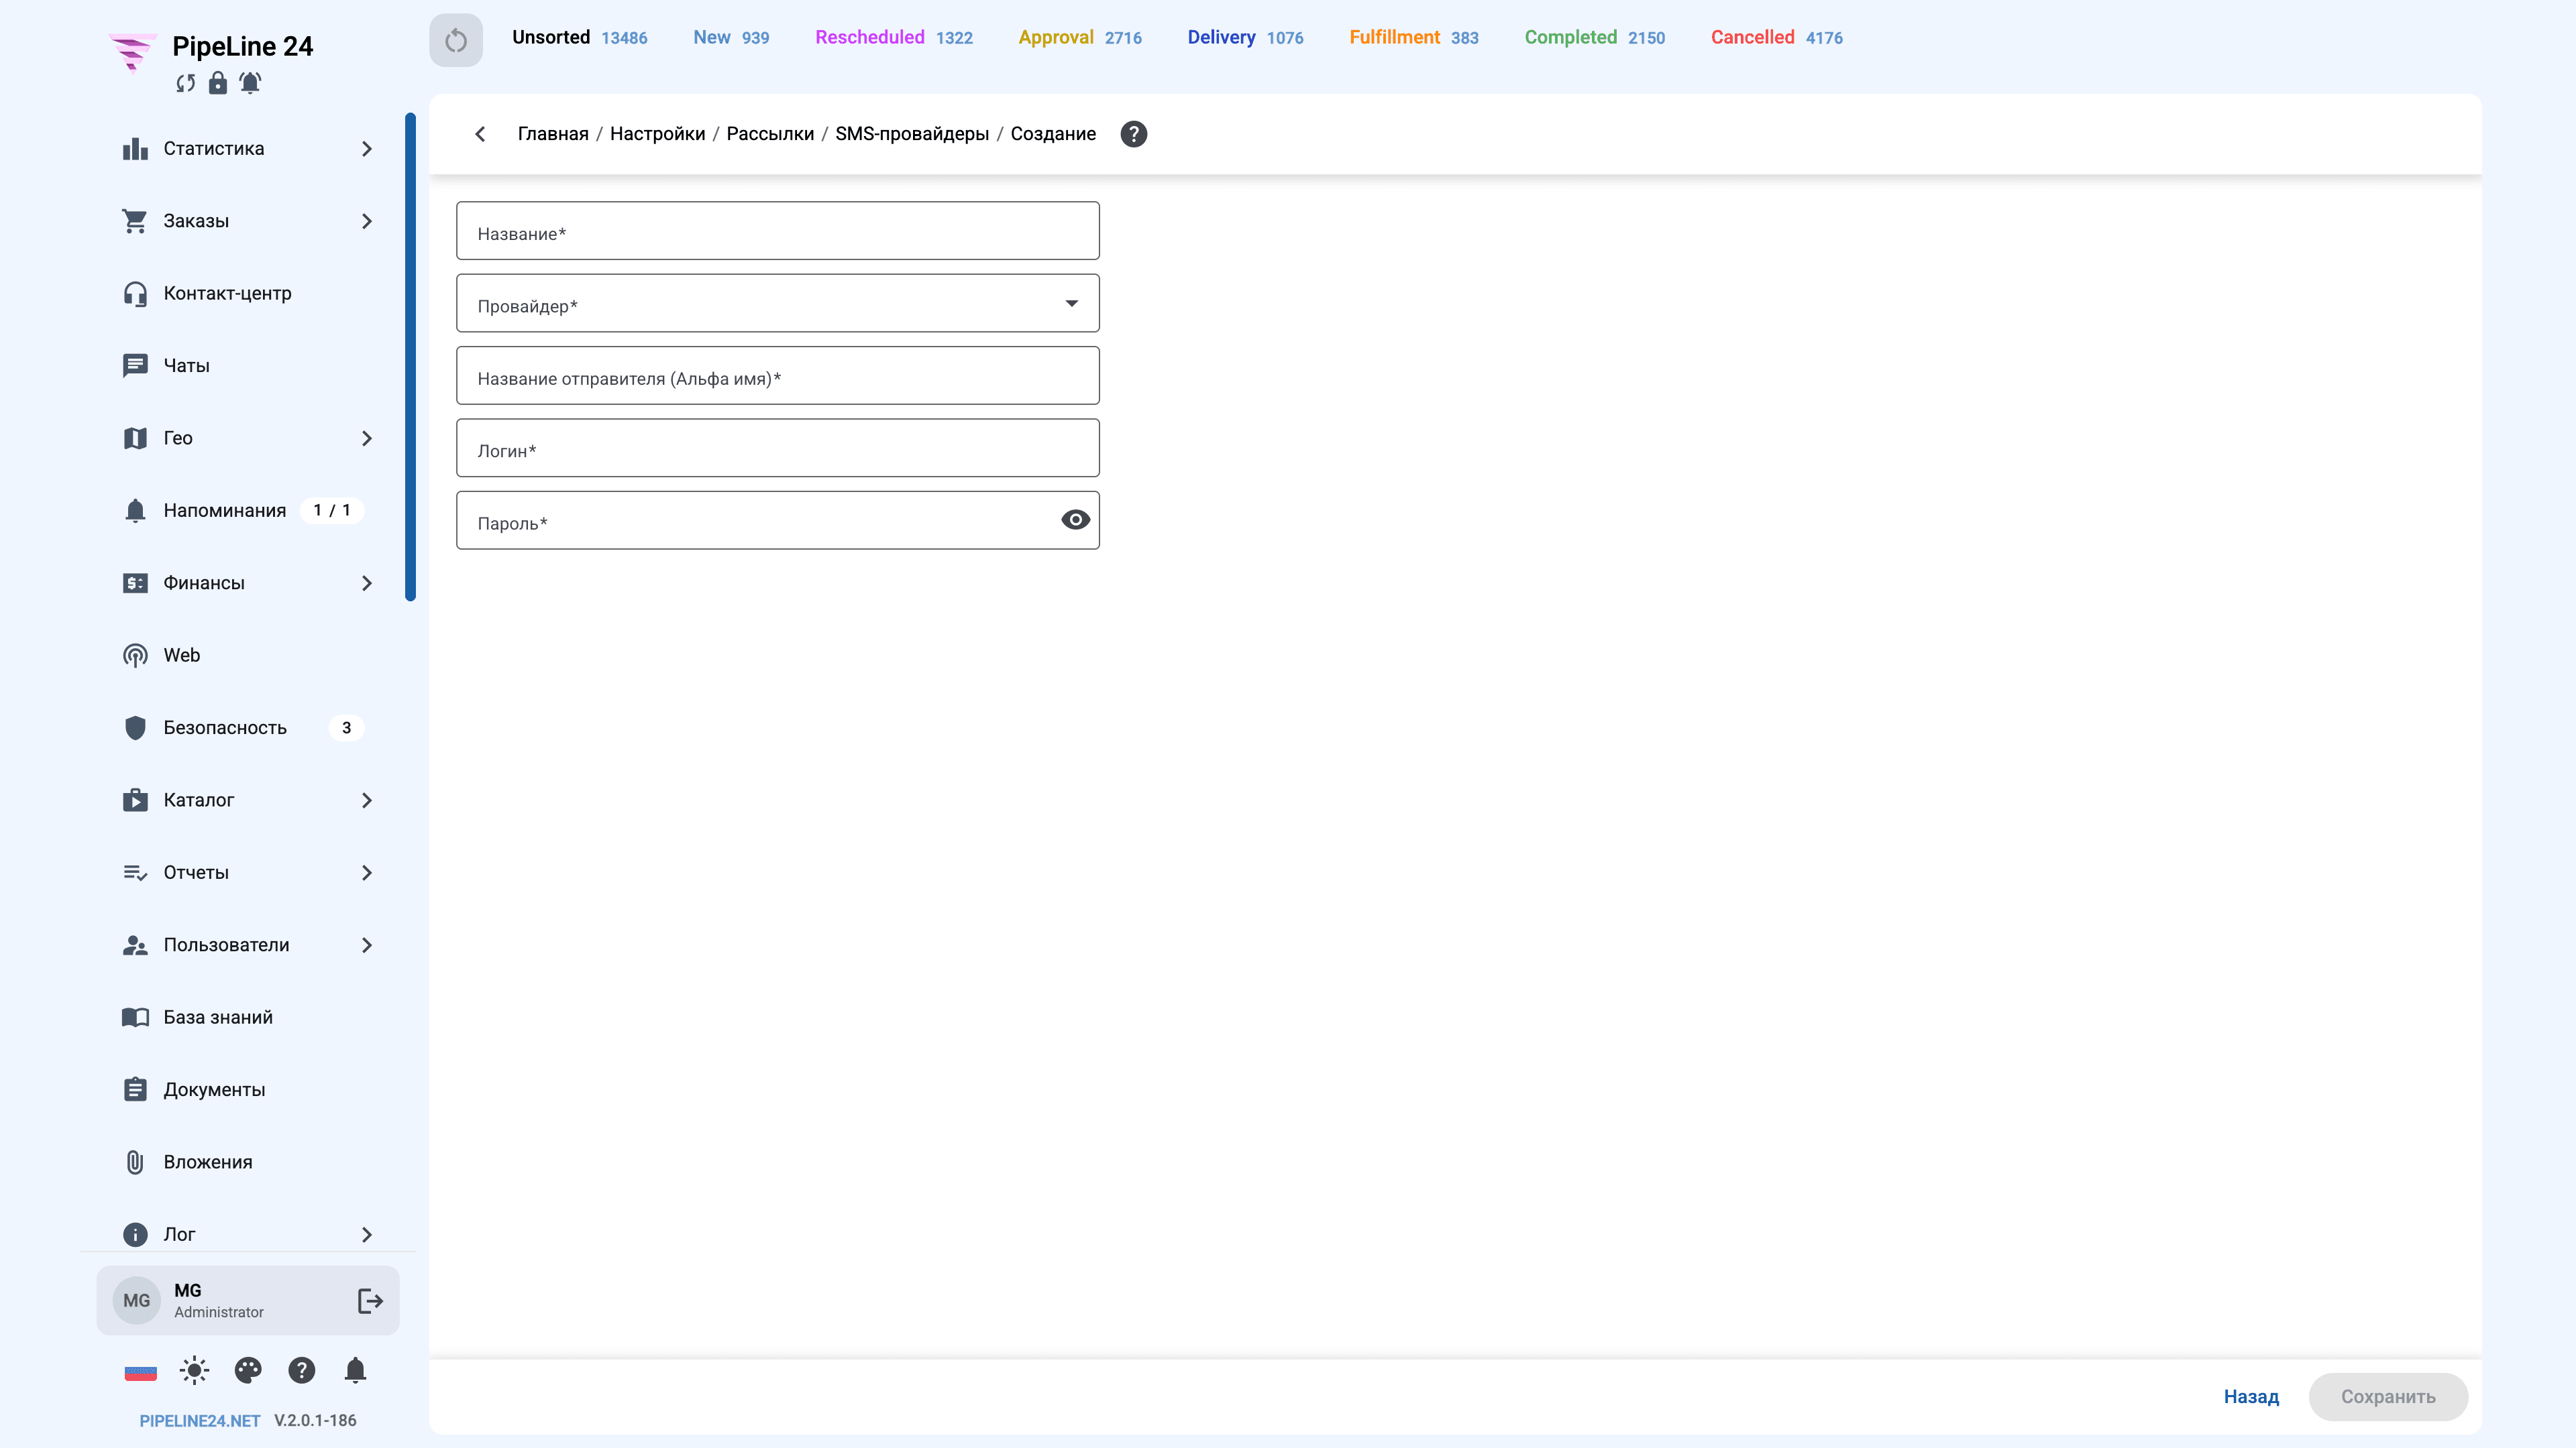Open breadcrumb help question mark icon
Image resolution: width=2576 pixels, height=1448 pixels.
1133,134
